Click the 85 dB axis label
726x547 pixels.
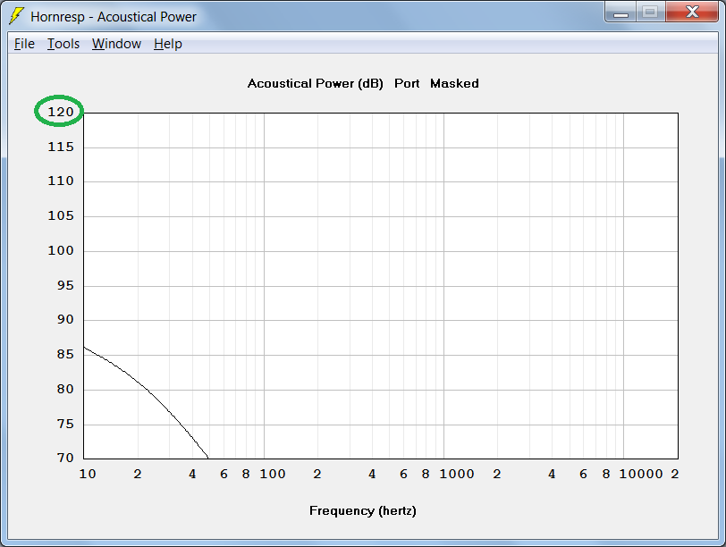click(x=65, y=354)
